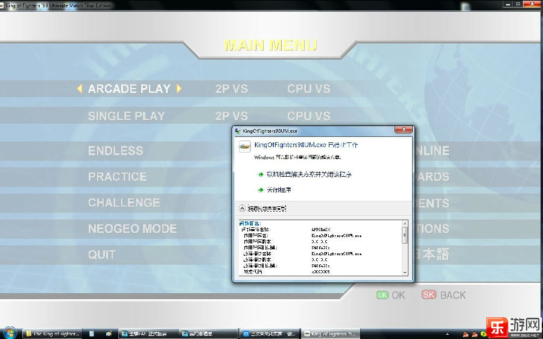Screen dimensions: 543x339
Task: Select the ENDLESS mode
Action: pos(115,151)
